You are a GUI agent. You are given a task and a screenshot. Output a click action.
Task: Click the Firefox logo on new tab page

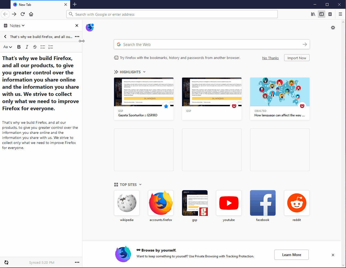point(90,27)
